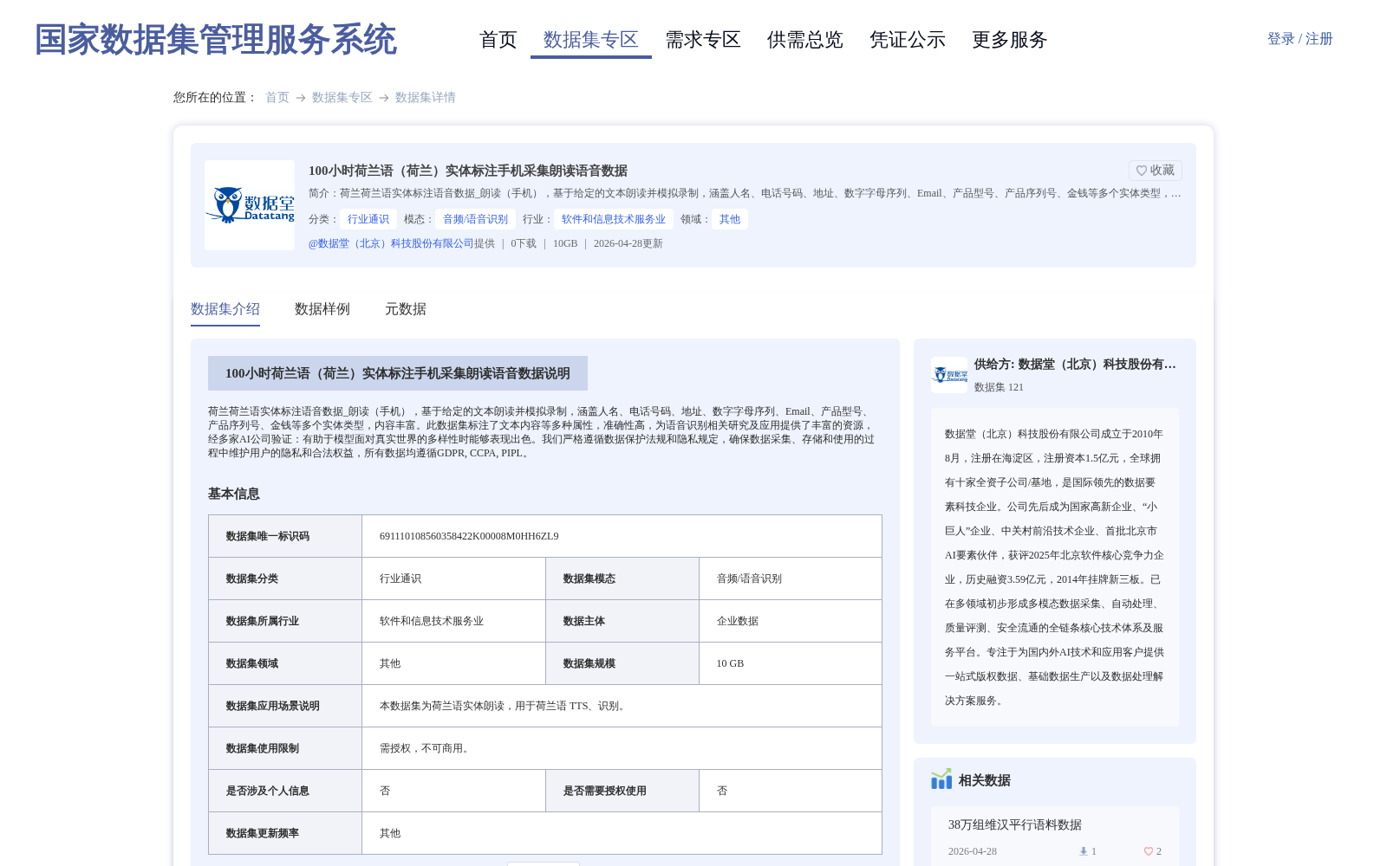Switch to the 数据集介绍 tab
This screenshot has width=1387, height=866.
225,309
